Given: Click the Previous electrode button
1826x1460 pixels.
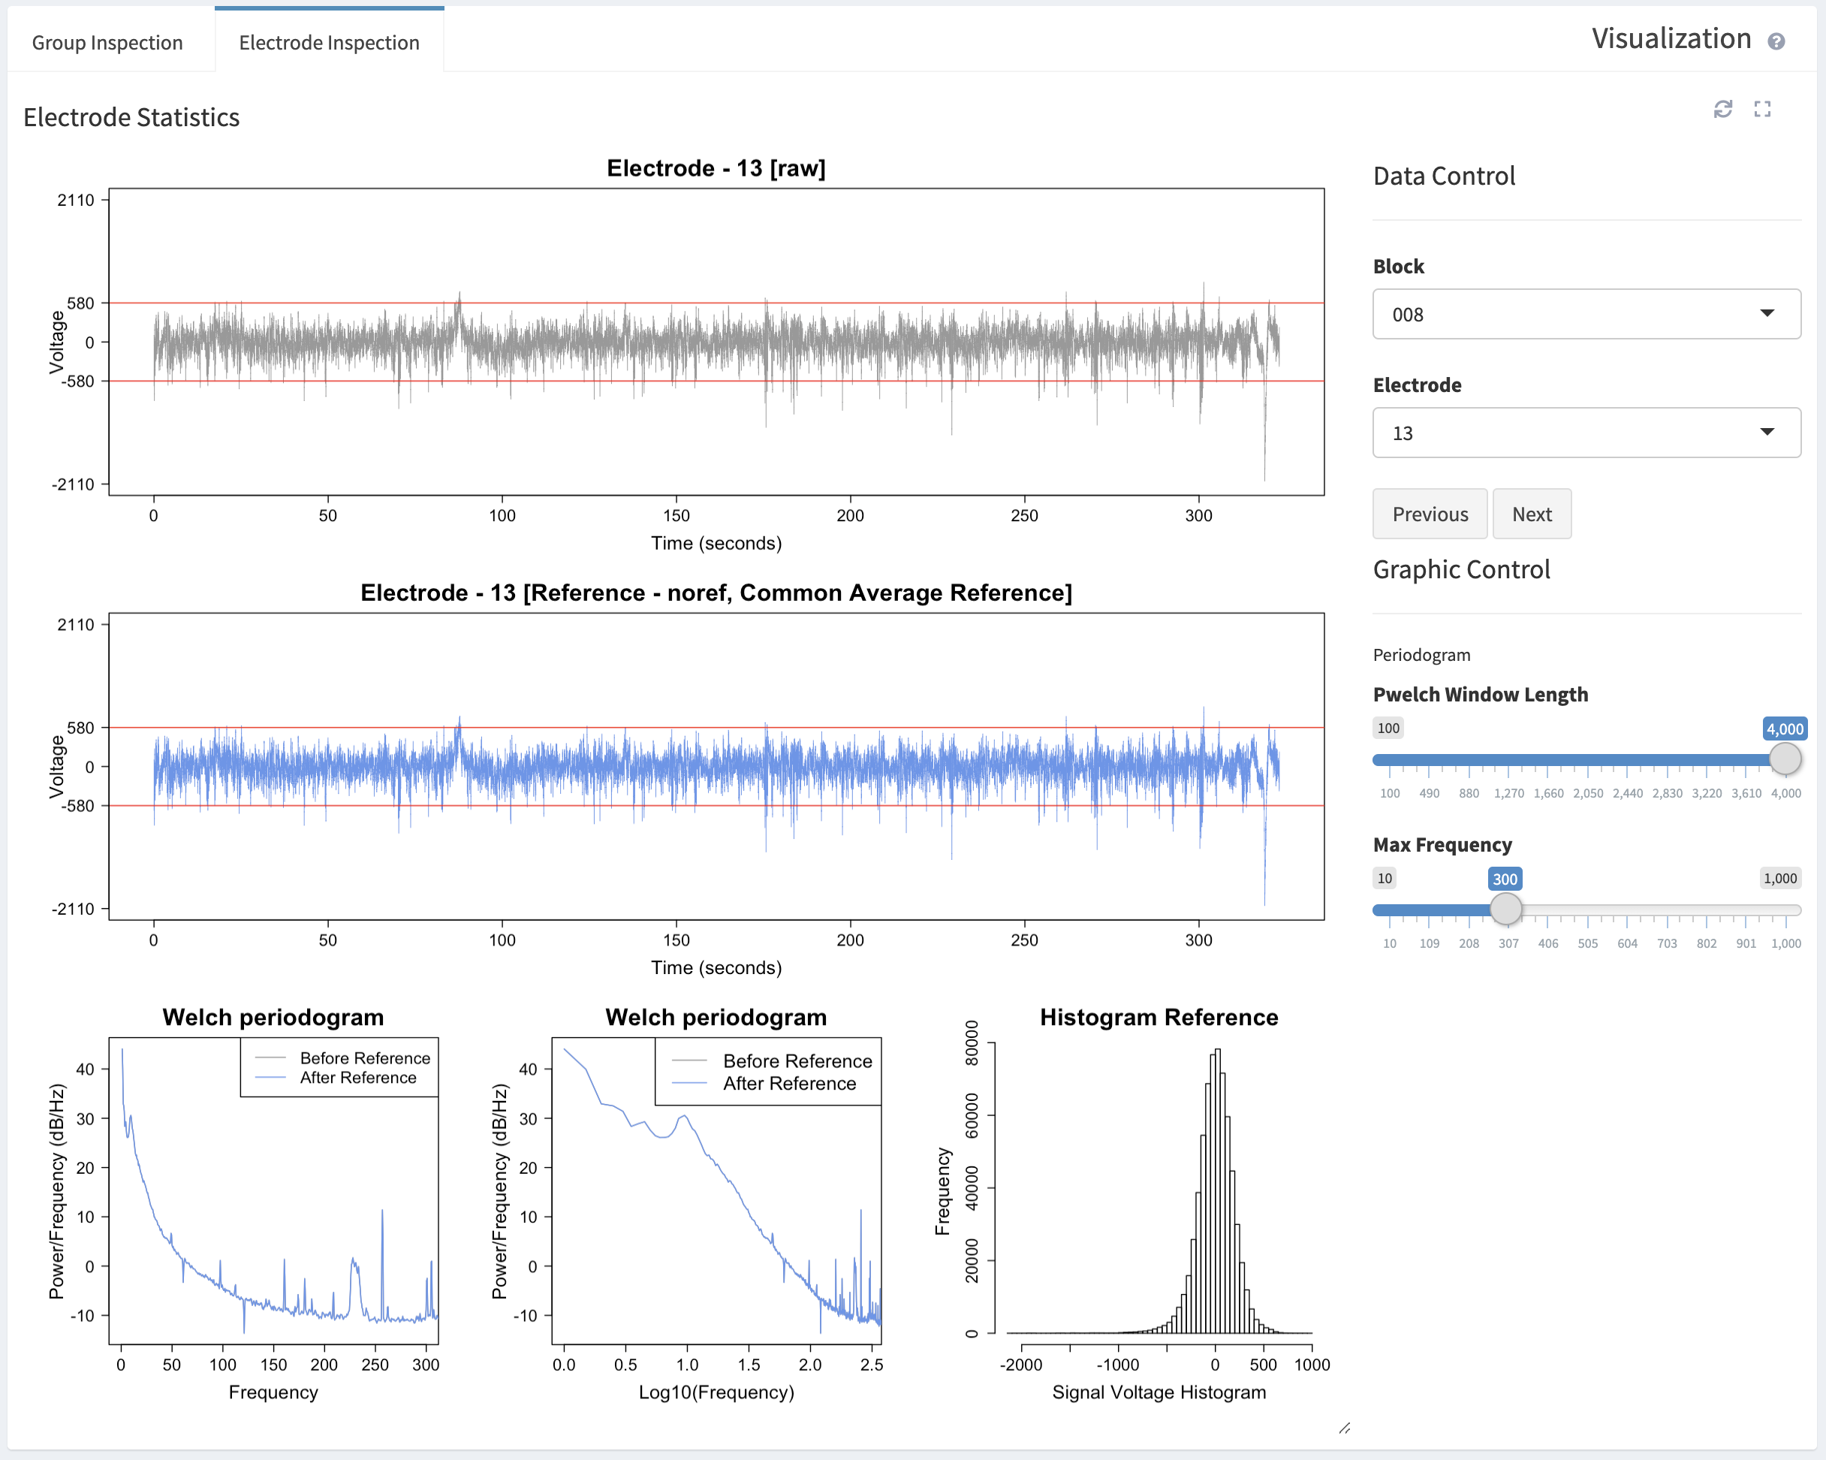Looking at the screenshot, I should (x=1429, y=514).
